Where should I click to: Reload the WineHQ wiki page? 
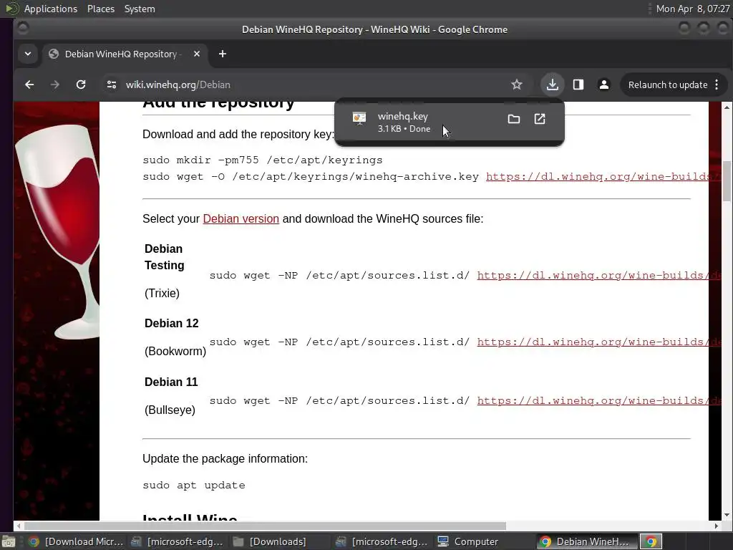[81, 85]
